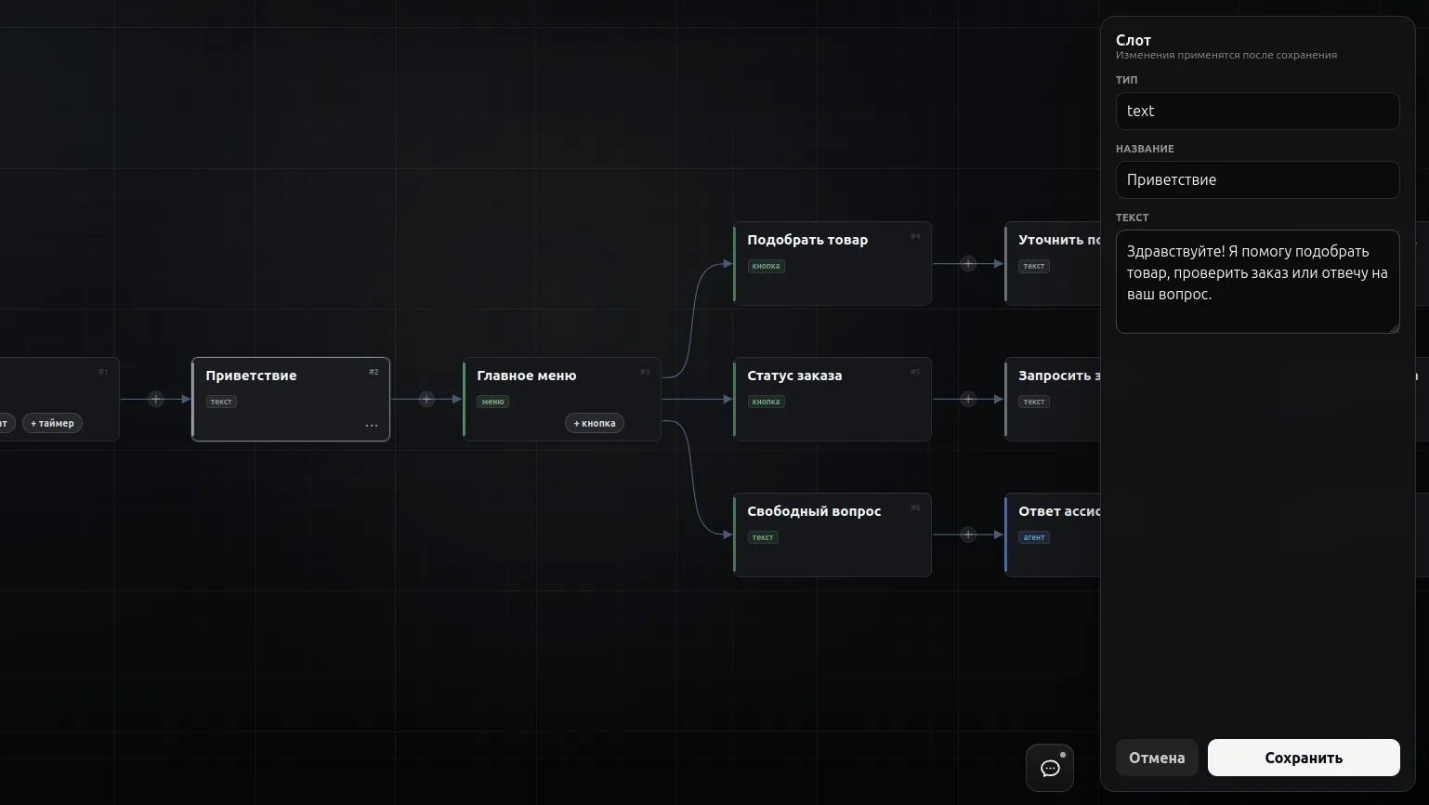Click the кнопка tag on Подобрать товар

[x=766, y=266]
